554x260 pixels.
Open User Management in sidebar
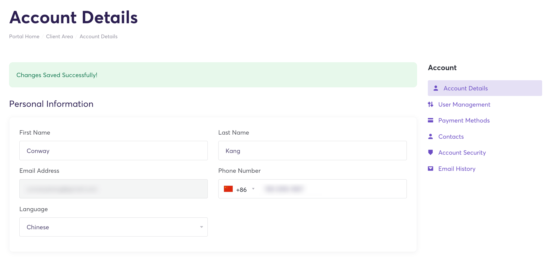coord(464,104)
